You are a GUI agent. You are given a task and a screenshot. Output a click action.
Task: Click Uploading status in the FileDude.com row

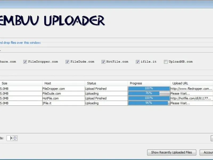pyautogui.click(x=92, y=94)
